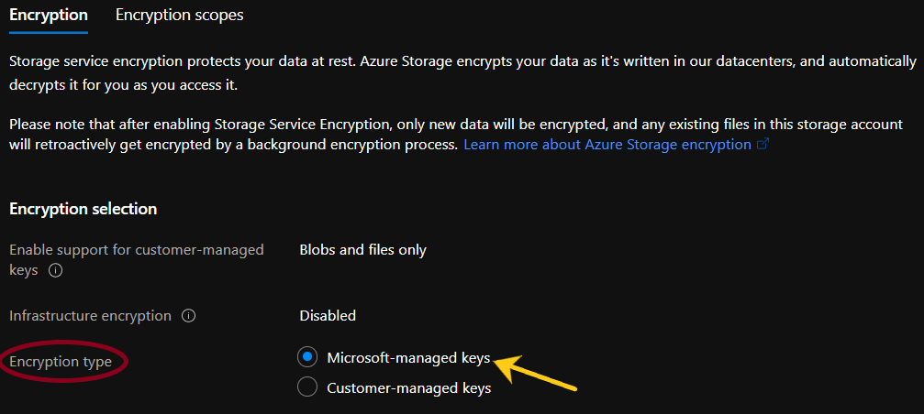Click the blue underline beneath Encryption tab
This screenshot has height=414, width=924.
[48, 33]
